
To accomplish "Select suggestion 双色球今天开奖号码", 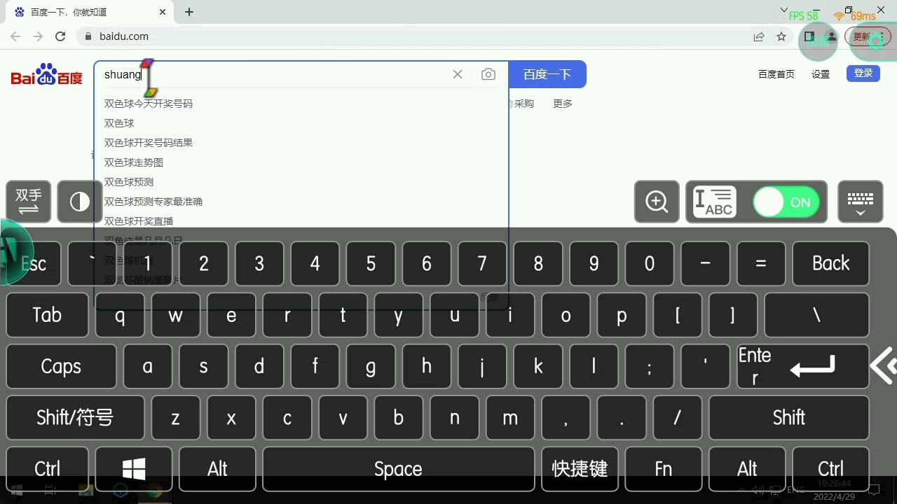I will 149,104.
